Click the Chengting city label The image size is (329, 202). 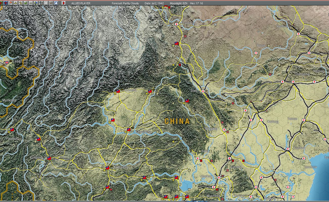pyautogui.click(x=302, y=74)
